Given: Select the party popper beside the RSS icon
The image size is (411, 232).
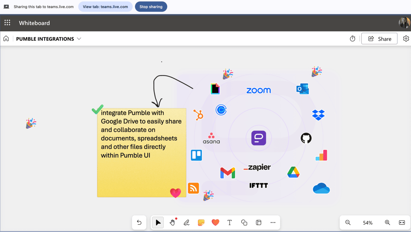Looking at the screenshot, I should tap(208, 195).
